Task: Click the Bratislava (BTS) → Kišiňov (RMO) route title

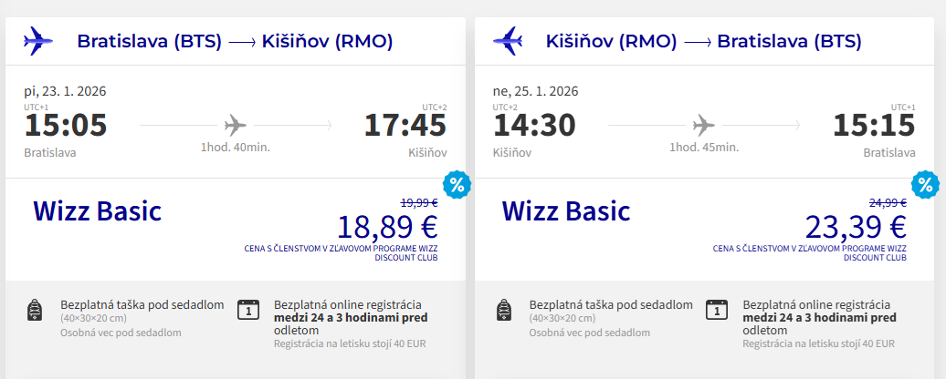Action: pyautogui.click(x=235, y=41)
